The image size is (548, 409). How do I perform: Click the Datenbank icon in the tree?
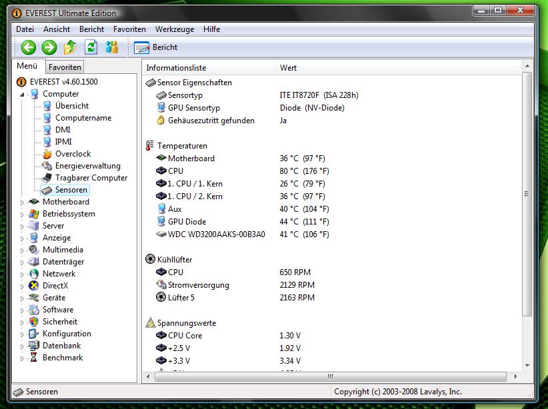click(34, 346)
